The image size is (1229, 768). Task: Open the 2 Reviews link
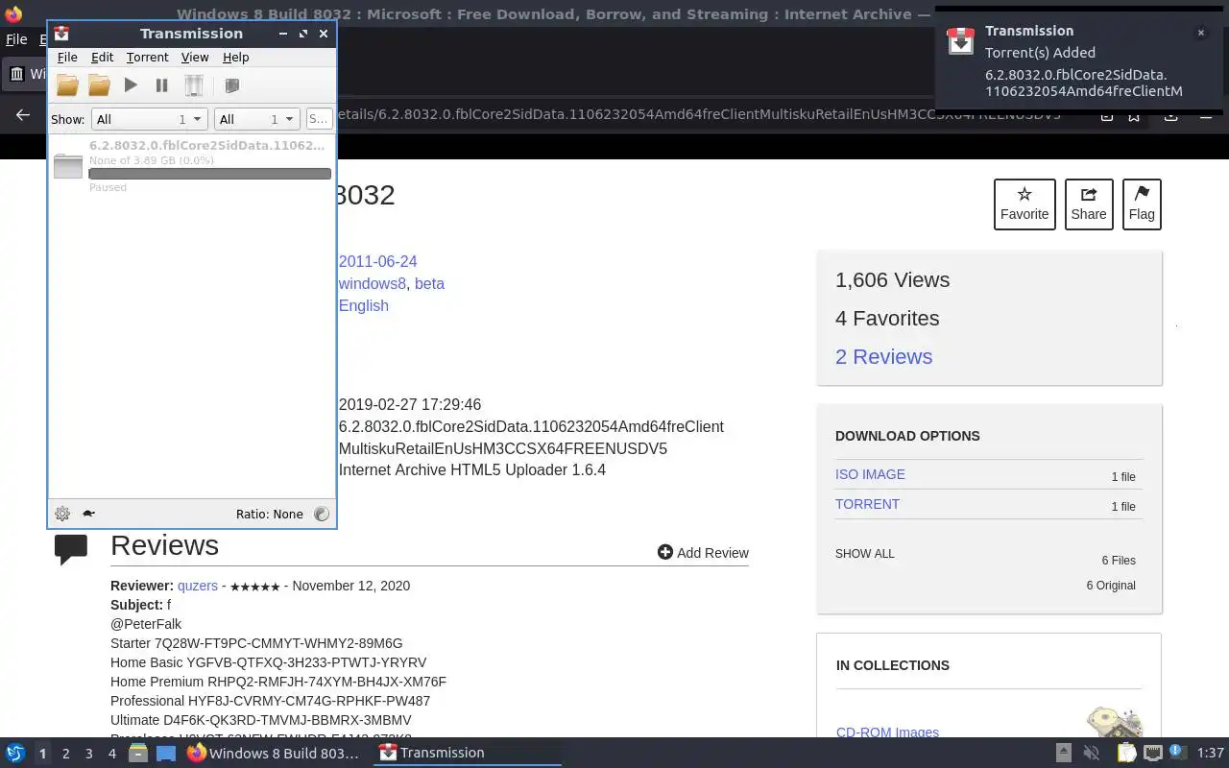click(x=883, y=356)
